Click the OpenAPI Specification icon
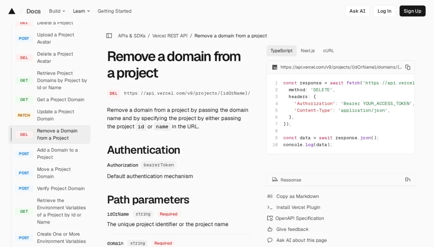This screenshot has height=247, width=439. tap(270, 218)
